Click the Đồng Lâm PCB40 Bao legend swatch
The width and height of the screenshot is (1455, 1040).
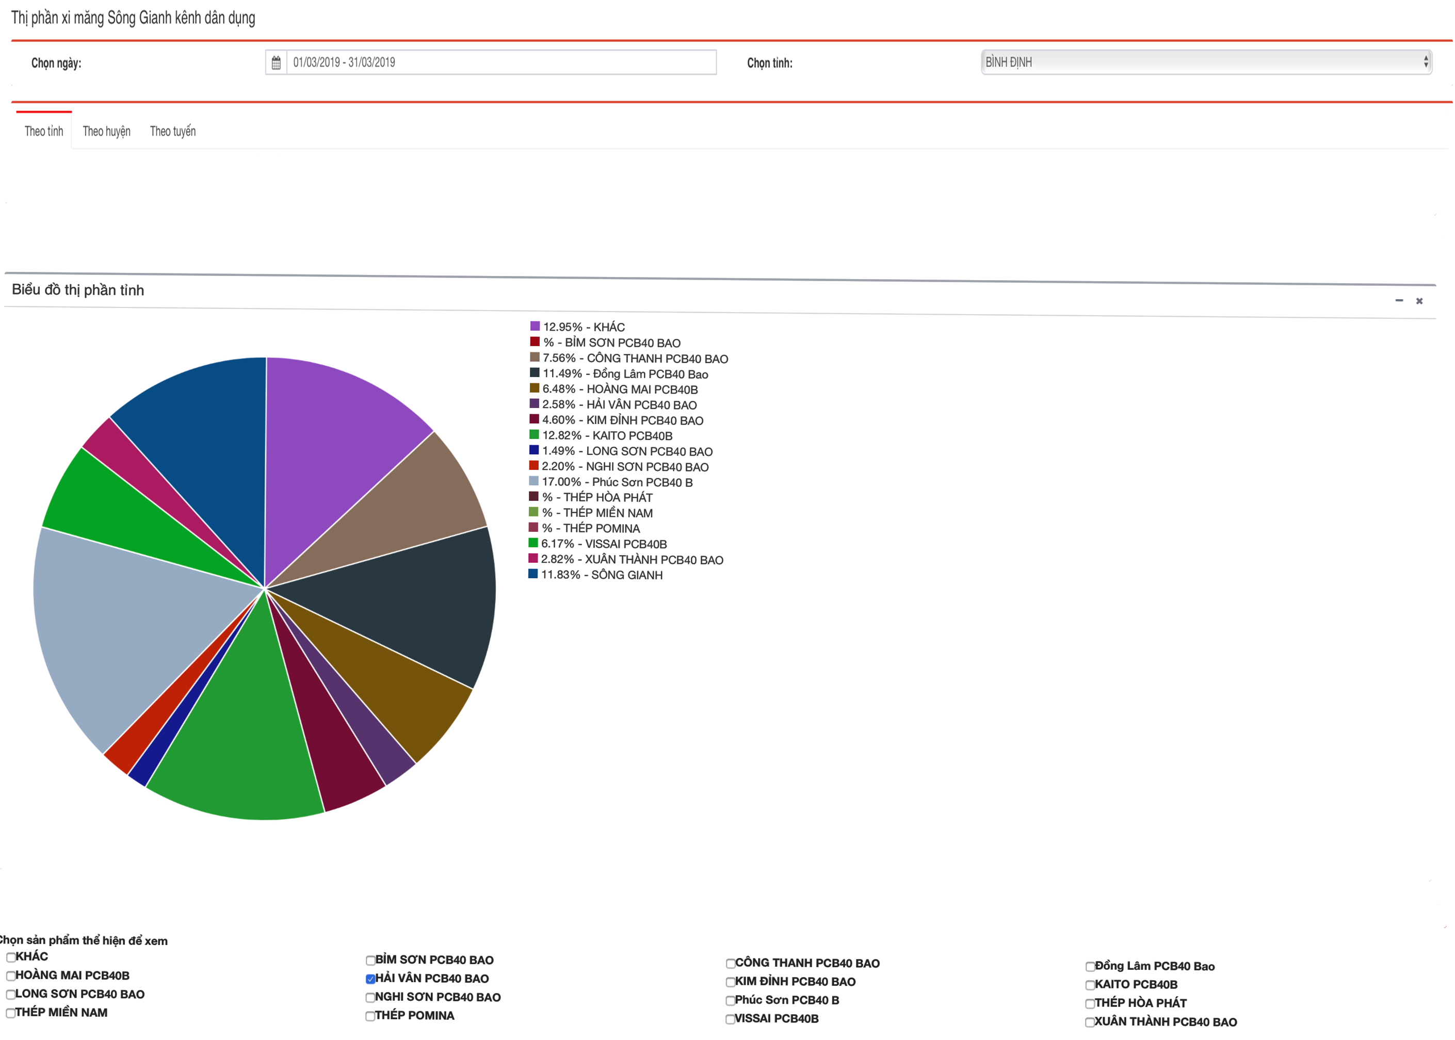534,372
